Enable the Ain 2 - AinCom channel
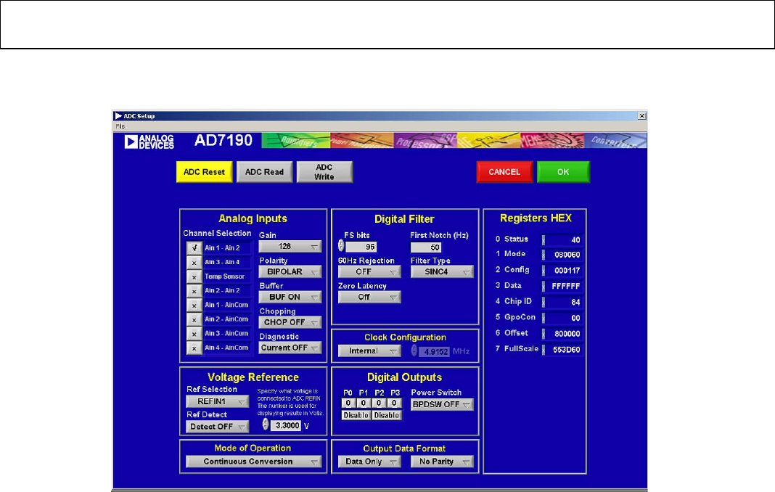This screenshot has height=492, width=775. click(x=194, y=319)
